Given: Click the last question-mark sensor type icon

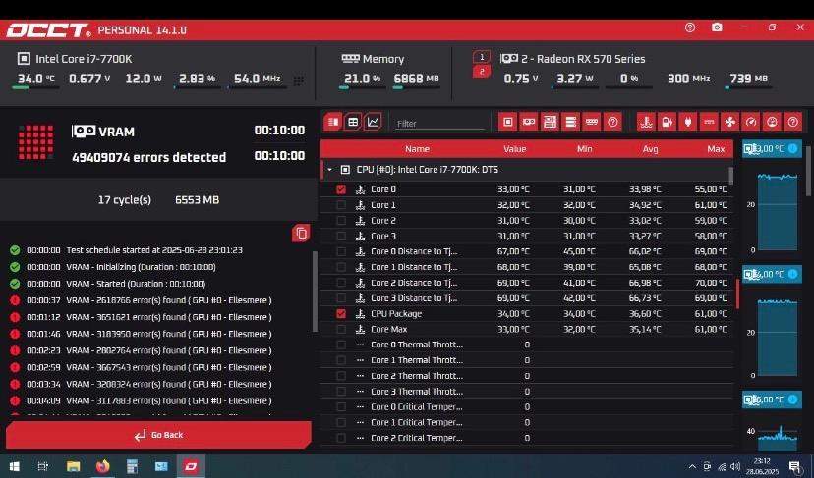Looking at the screenshot, I should point(792,122).
